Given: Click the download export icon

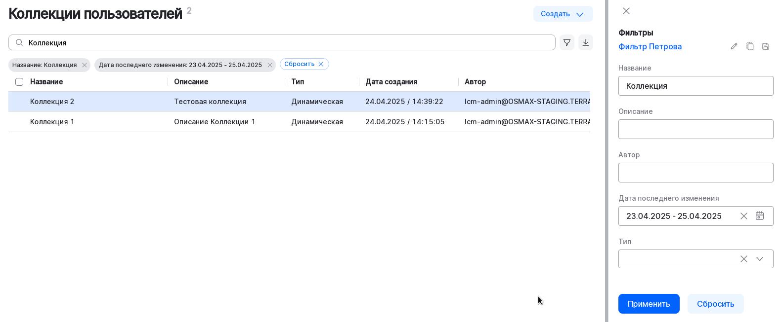Looking at the screenshot, I should [x=586, y=43].
